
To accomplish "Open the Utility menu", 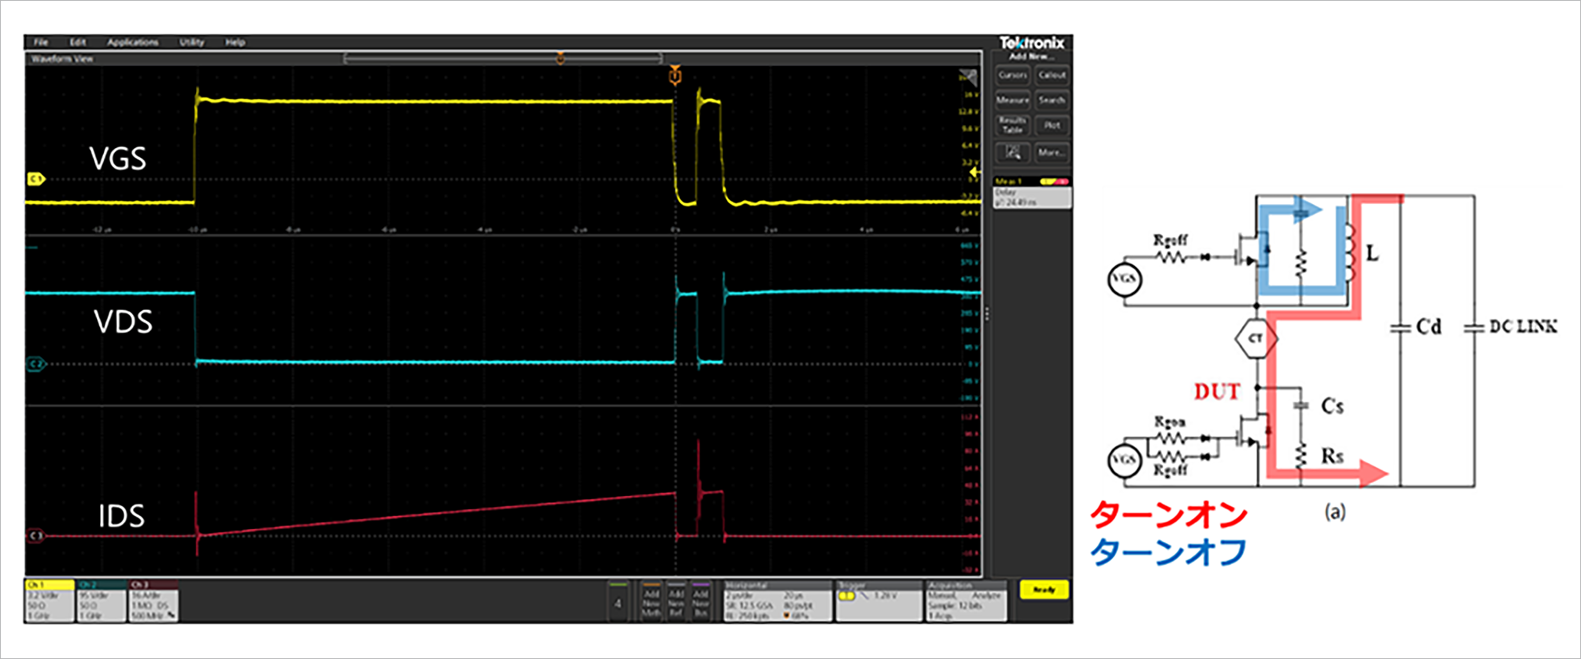I will click(192, 42).
